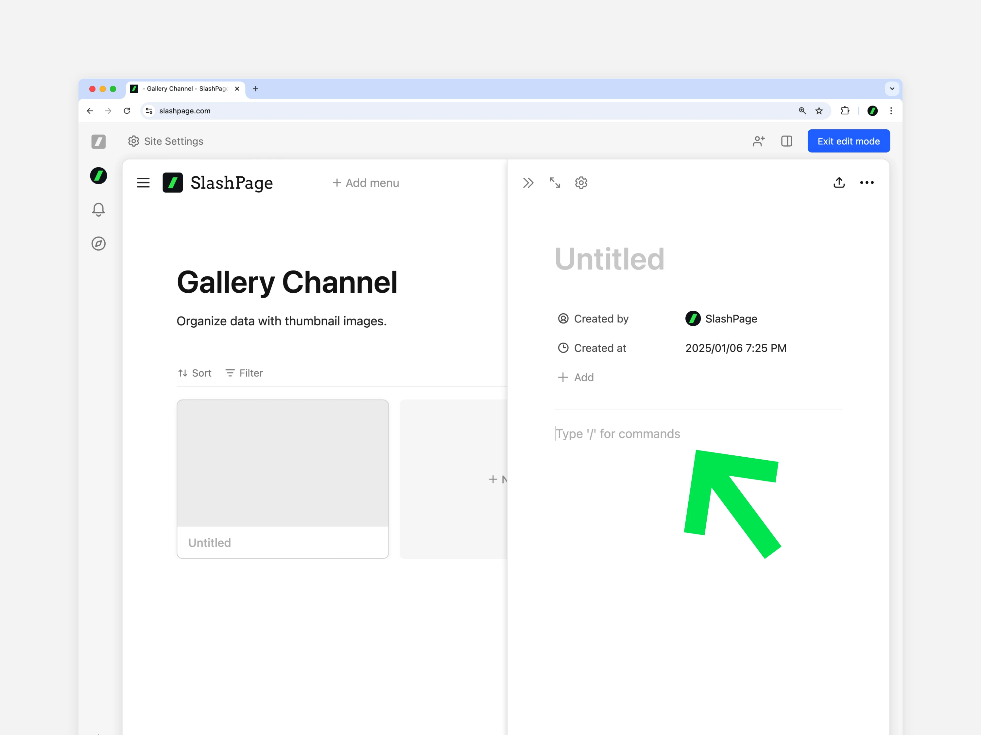Click Add menu
981x735 pixels.
click(x=366, y=183)
